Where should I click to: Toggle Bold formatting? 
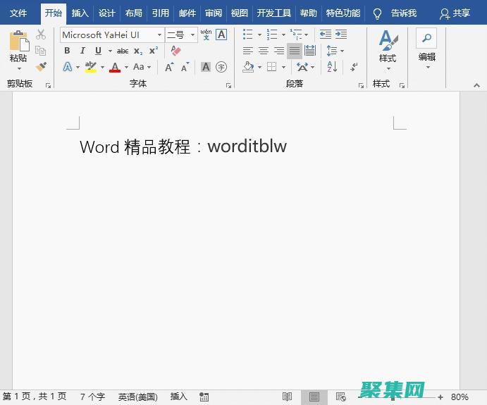point(67,51)
